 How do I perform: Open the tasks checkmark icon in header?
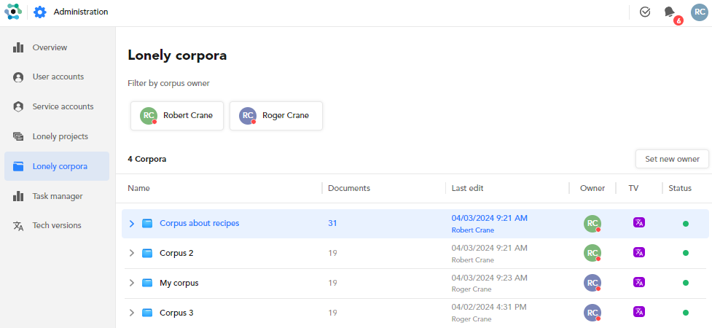coord(645,12)
